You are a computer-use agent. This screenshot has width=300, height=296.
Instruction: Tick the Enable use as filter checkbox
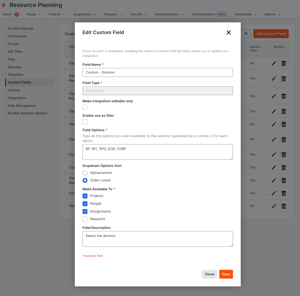[x=85, y=122]
